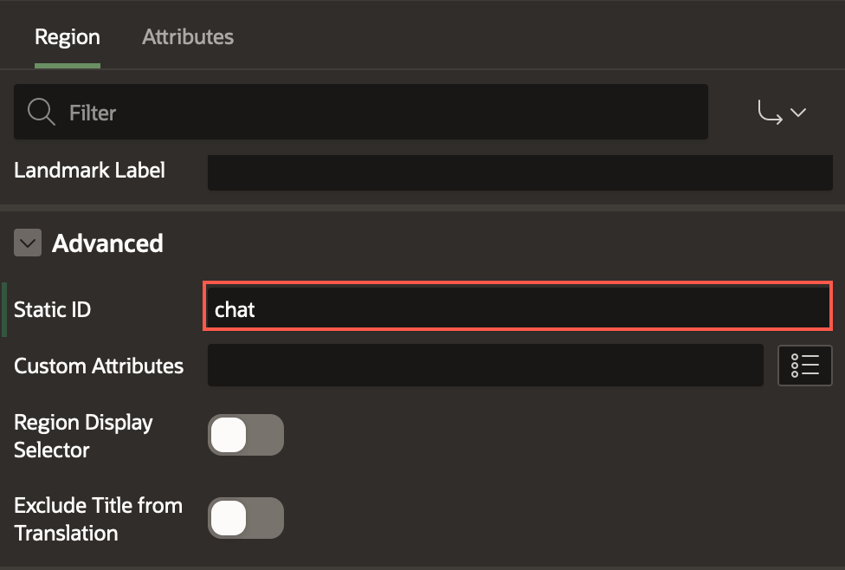The height and width of the screenshot is (570, 845).
Task: Click the Landmark Label input box
Action: 519,172
